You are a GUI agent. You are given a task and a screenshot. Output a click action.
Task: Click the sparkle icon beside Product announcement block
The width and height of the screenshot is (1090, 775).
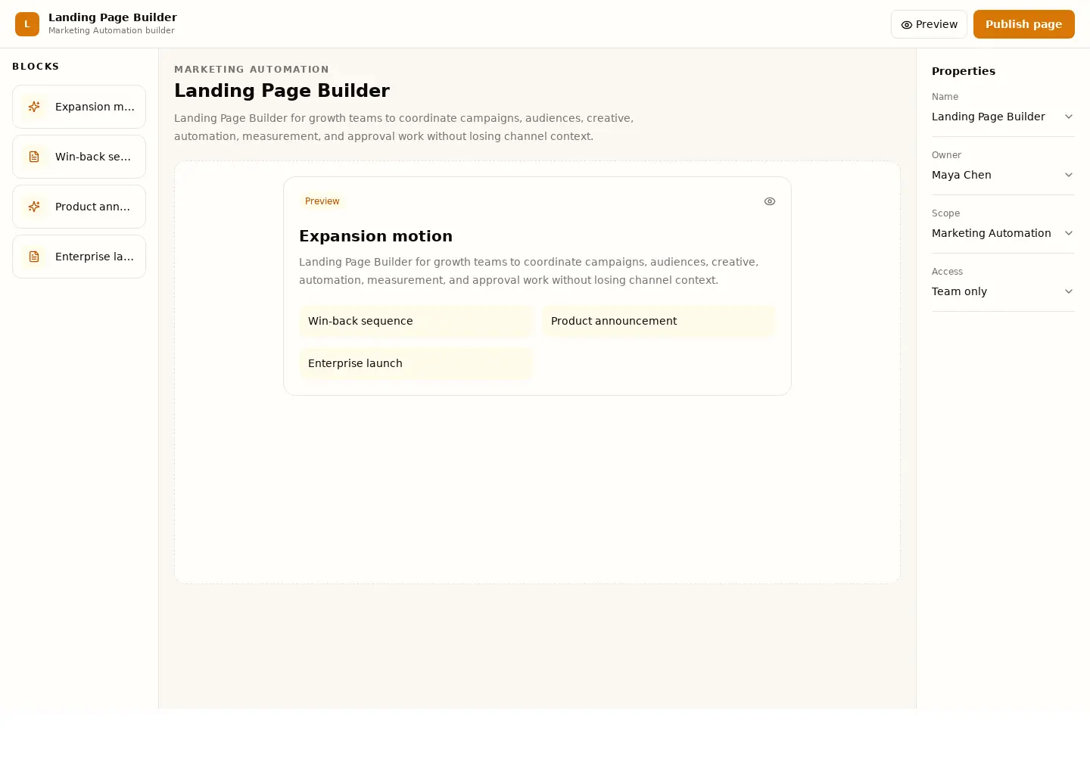coord(34,207)
